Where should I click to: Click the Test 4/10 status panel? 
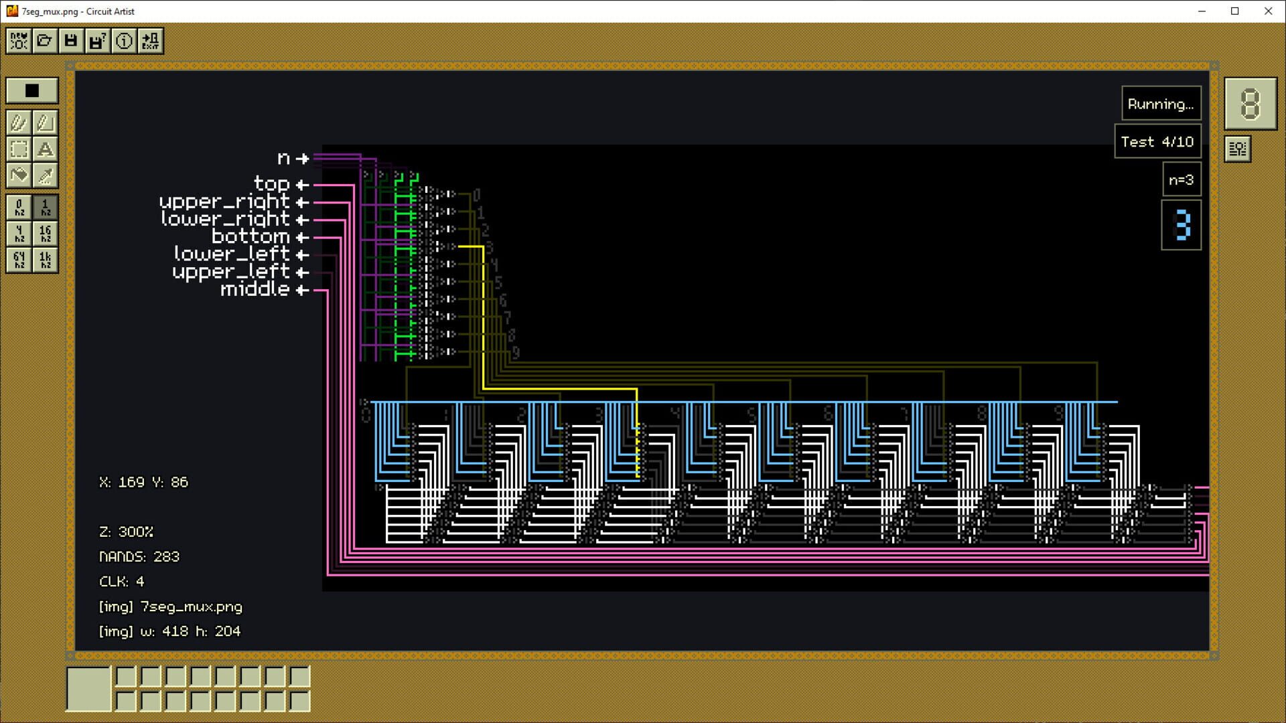click(x=1157, y=141)
